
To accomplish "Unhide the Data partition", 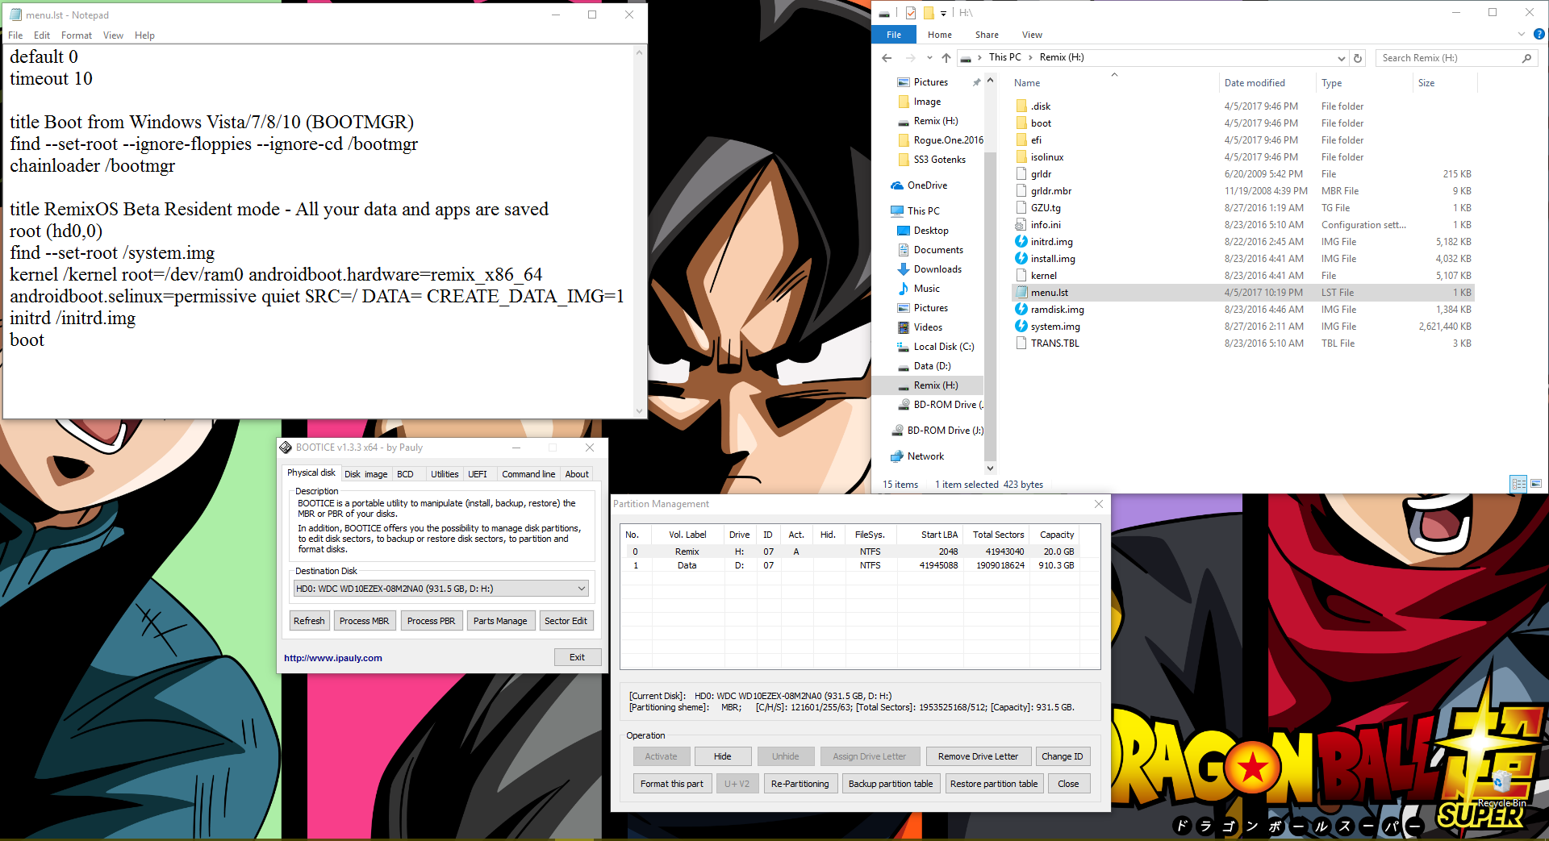I will 786,756.
